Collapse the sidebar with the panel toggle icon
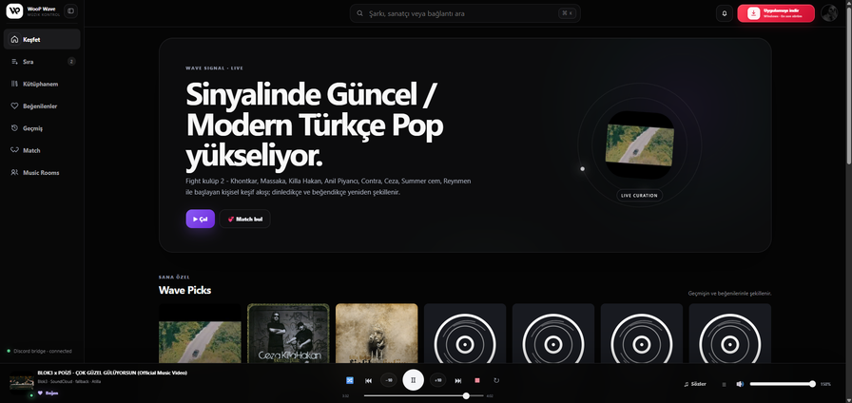852x403 pixels. click(70, 10)
